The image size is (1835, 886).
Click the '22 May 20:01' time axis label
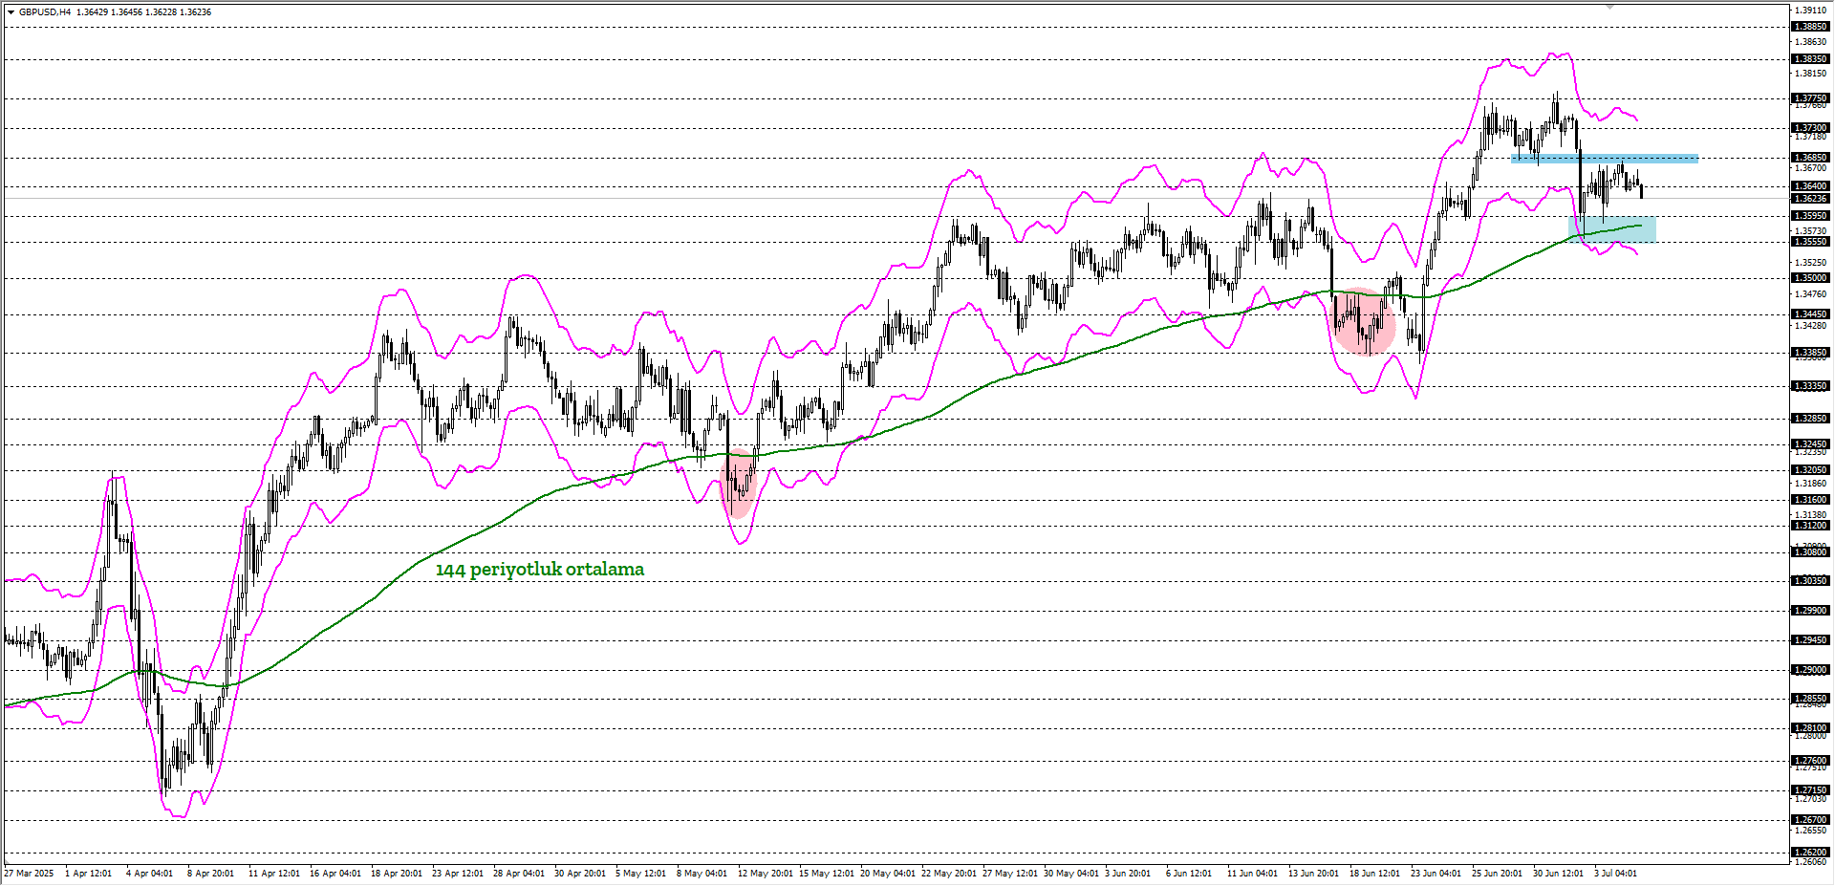948,874
